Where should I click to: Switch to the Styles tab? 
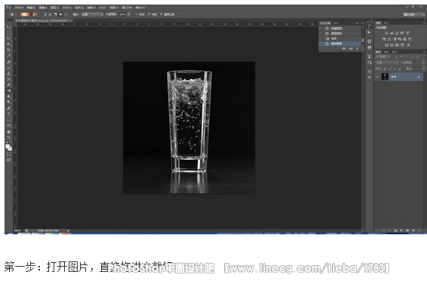[386, 23]
